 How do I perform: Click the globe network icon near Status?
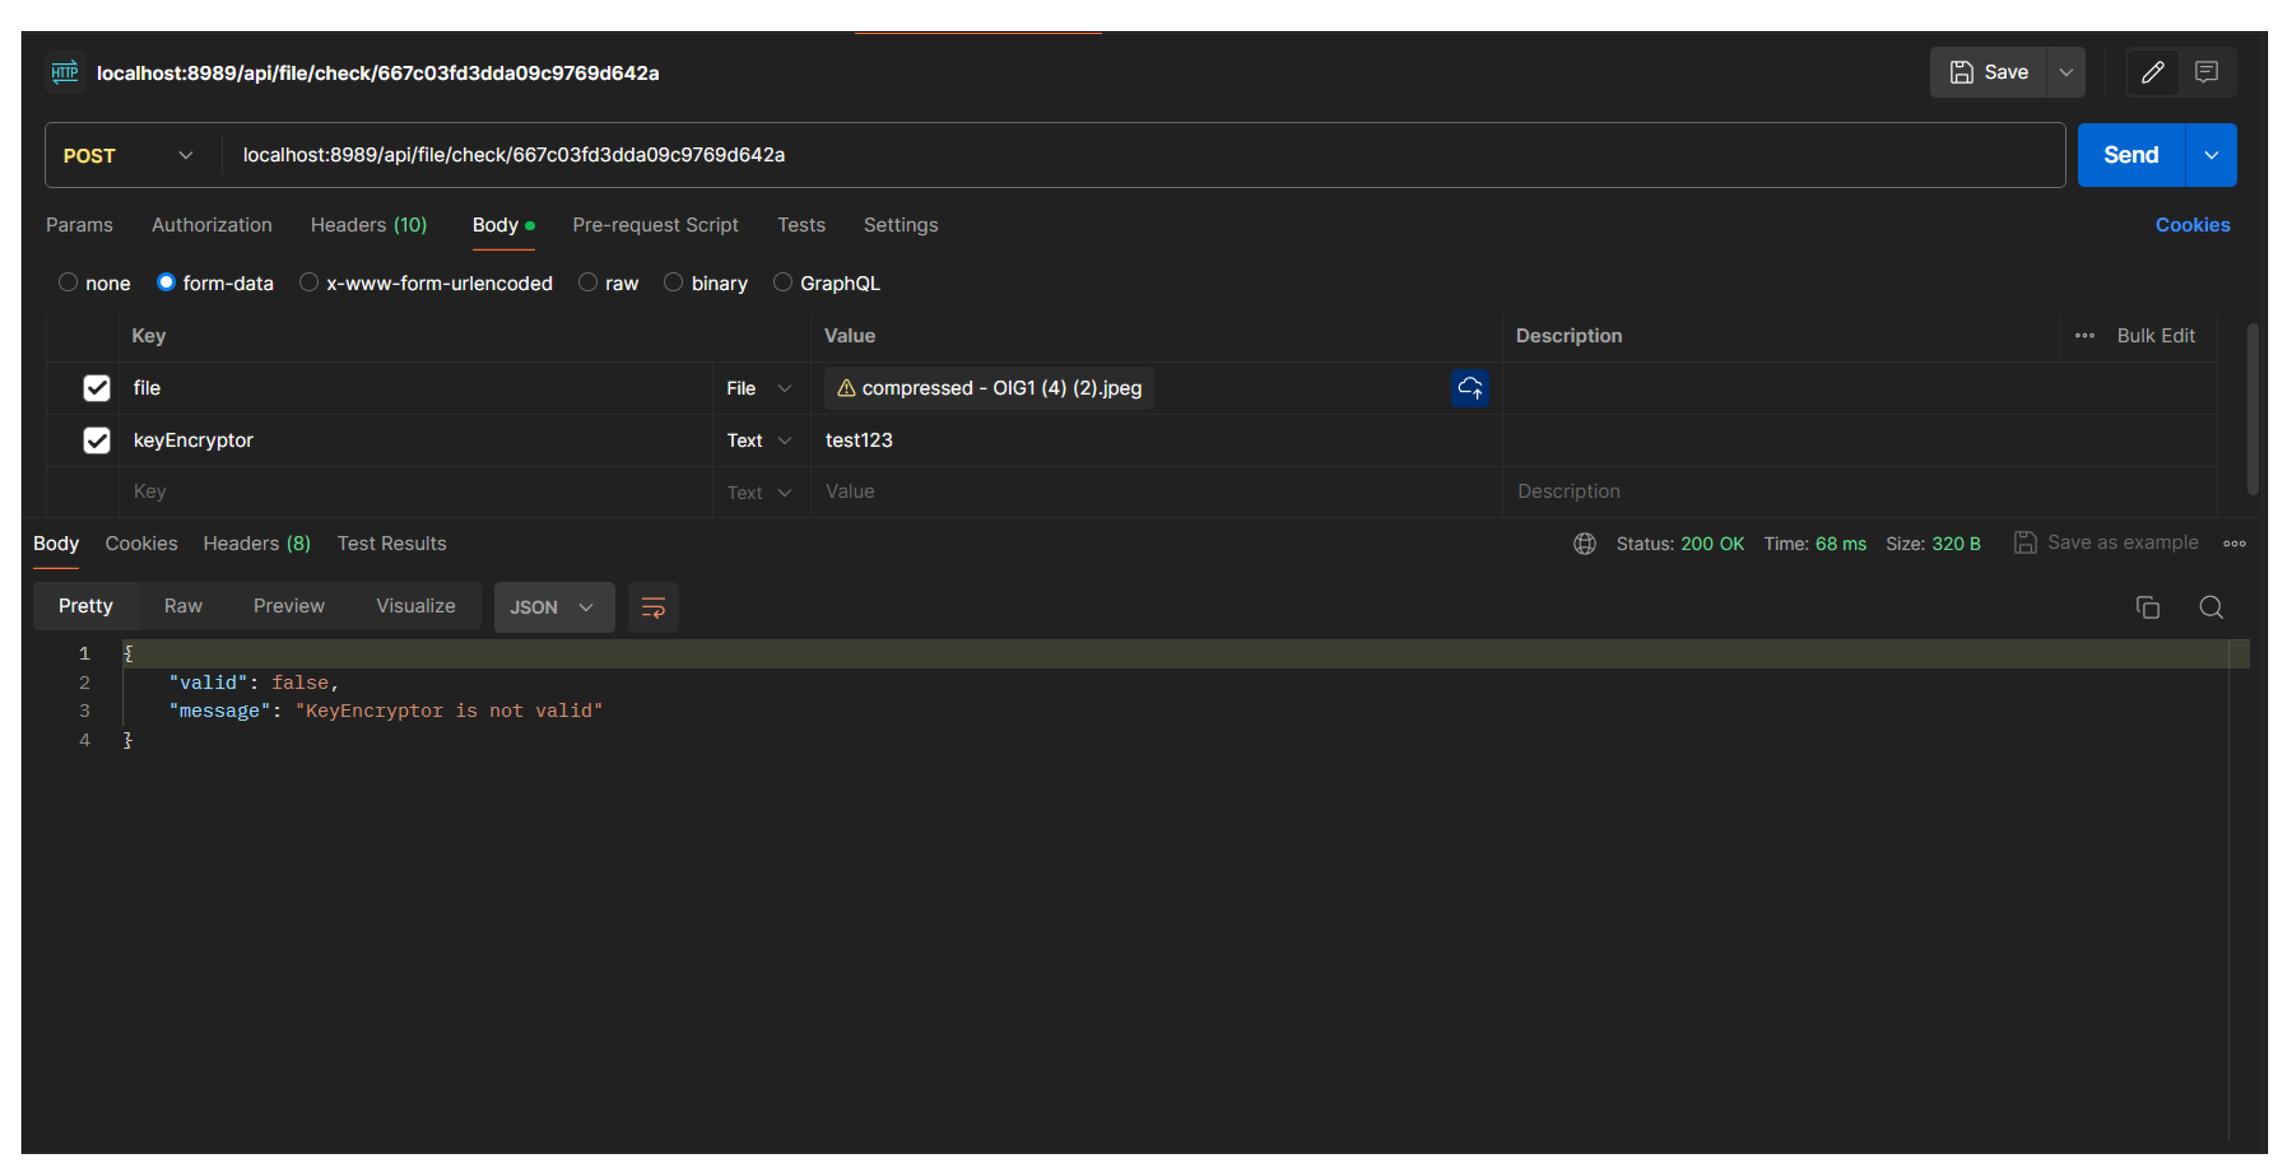point(1584,543)
